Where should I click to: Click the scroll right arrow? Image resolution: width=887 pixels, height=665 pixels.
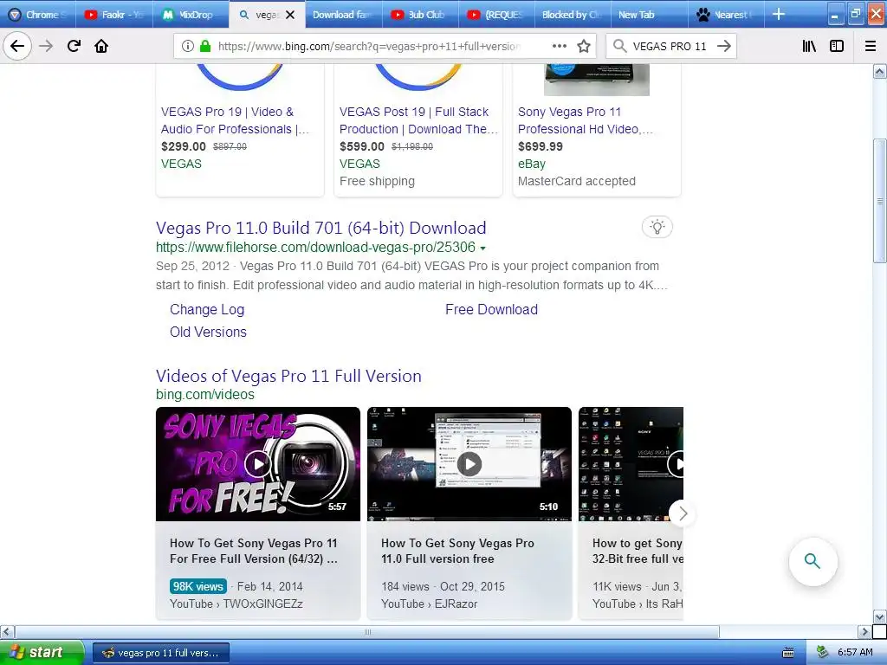[864, 631]
